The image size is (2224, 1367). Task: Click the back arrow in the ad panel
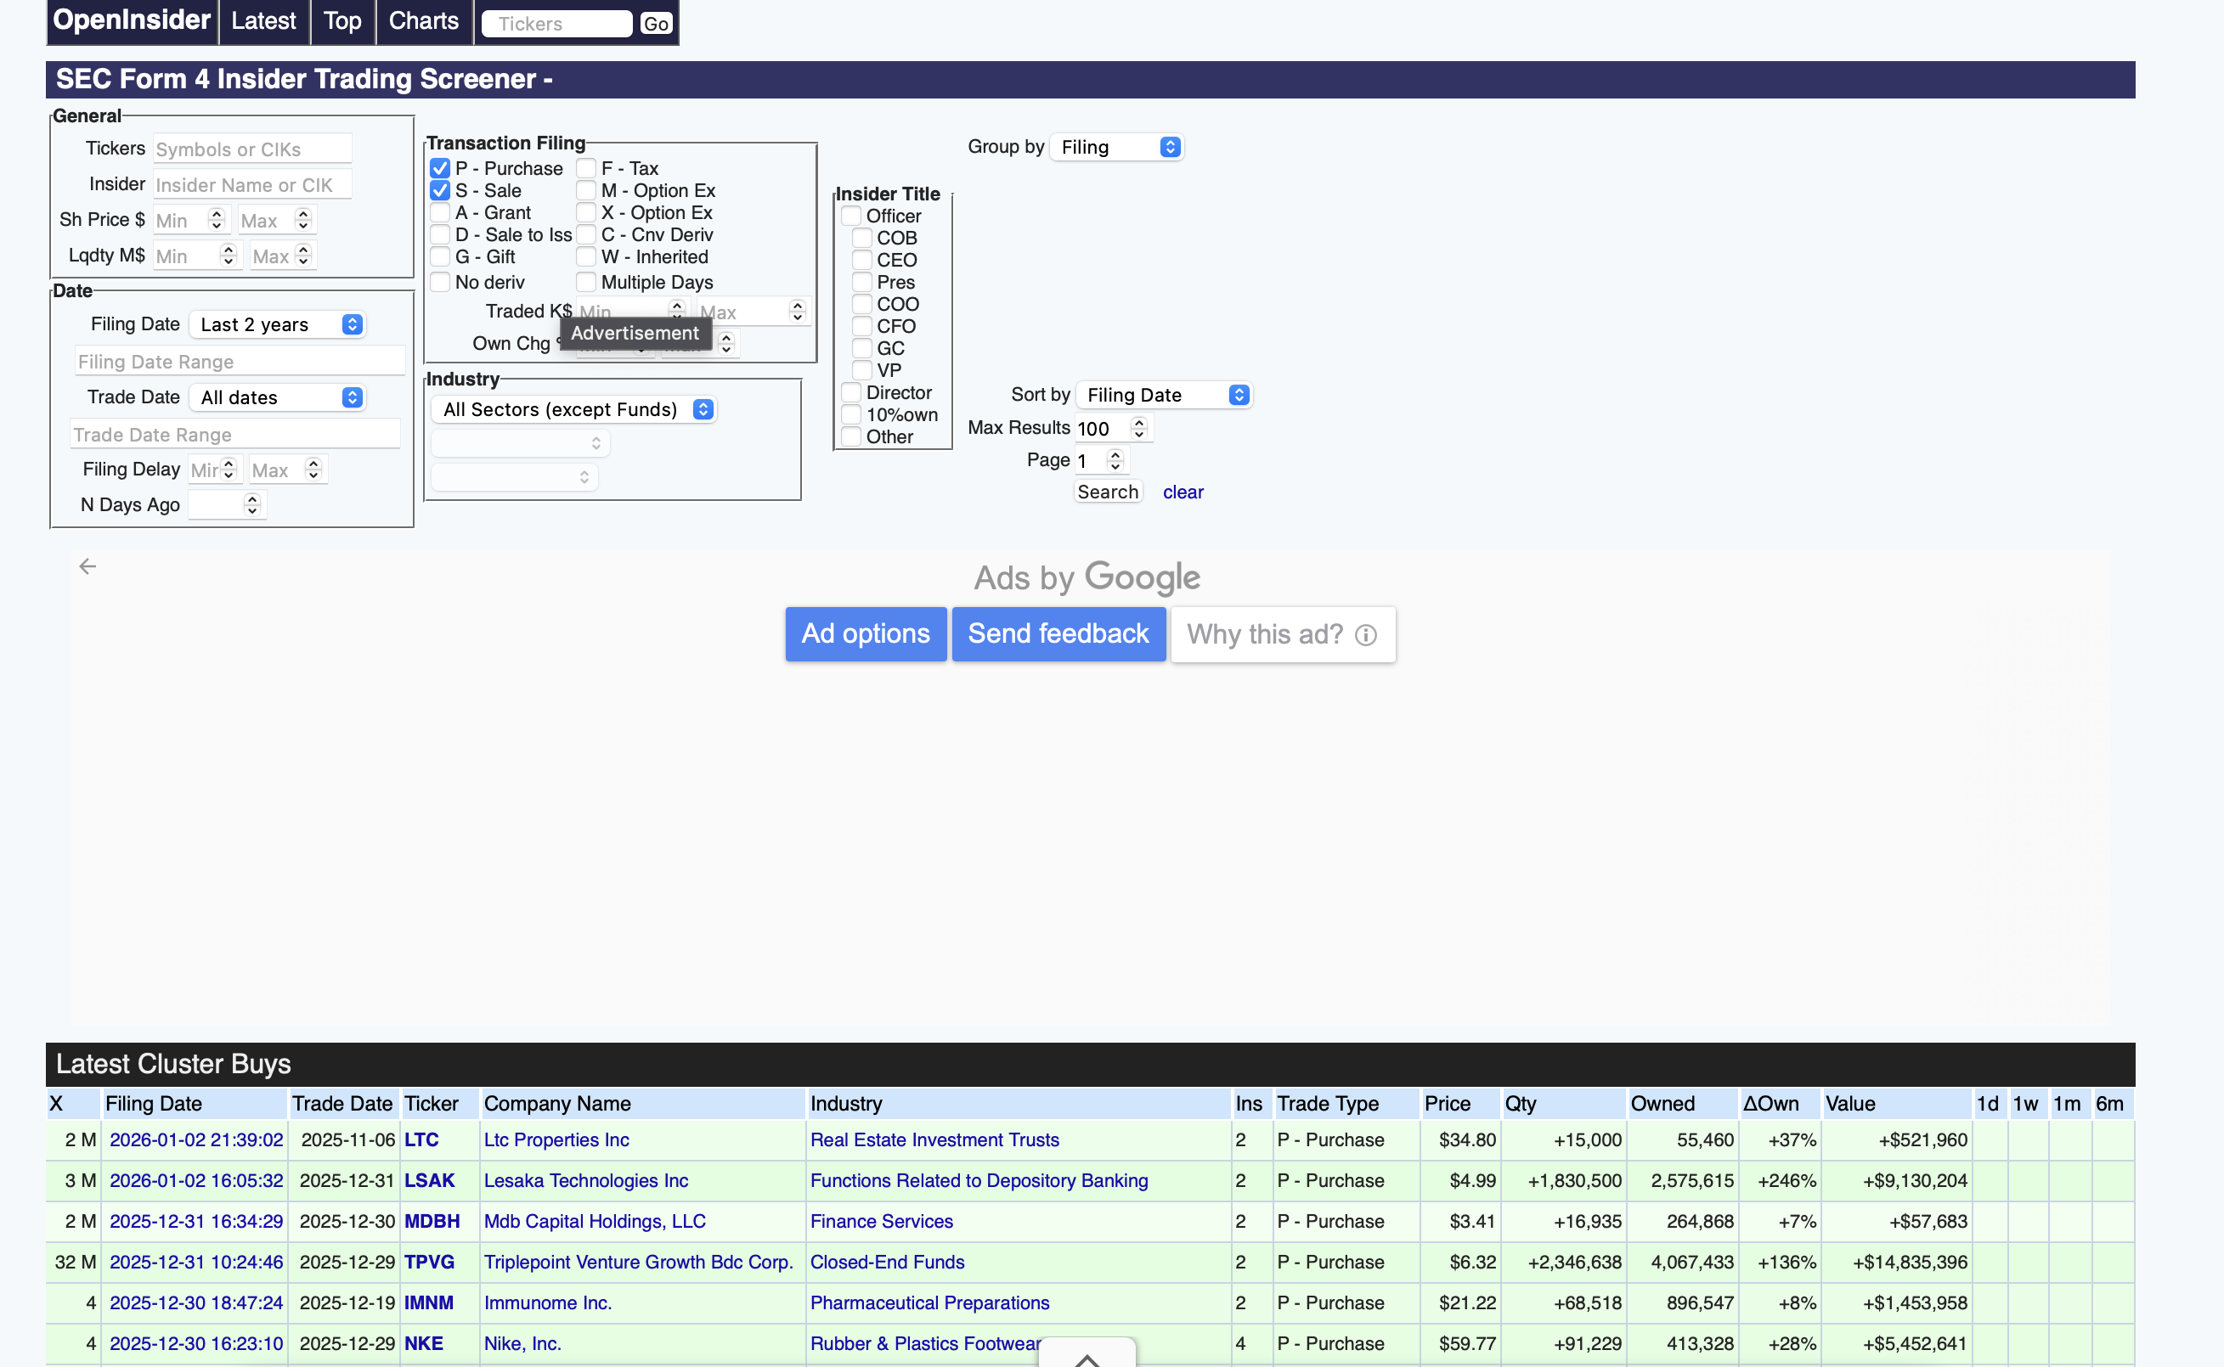pos(87,567)
